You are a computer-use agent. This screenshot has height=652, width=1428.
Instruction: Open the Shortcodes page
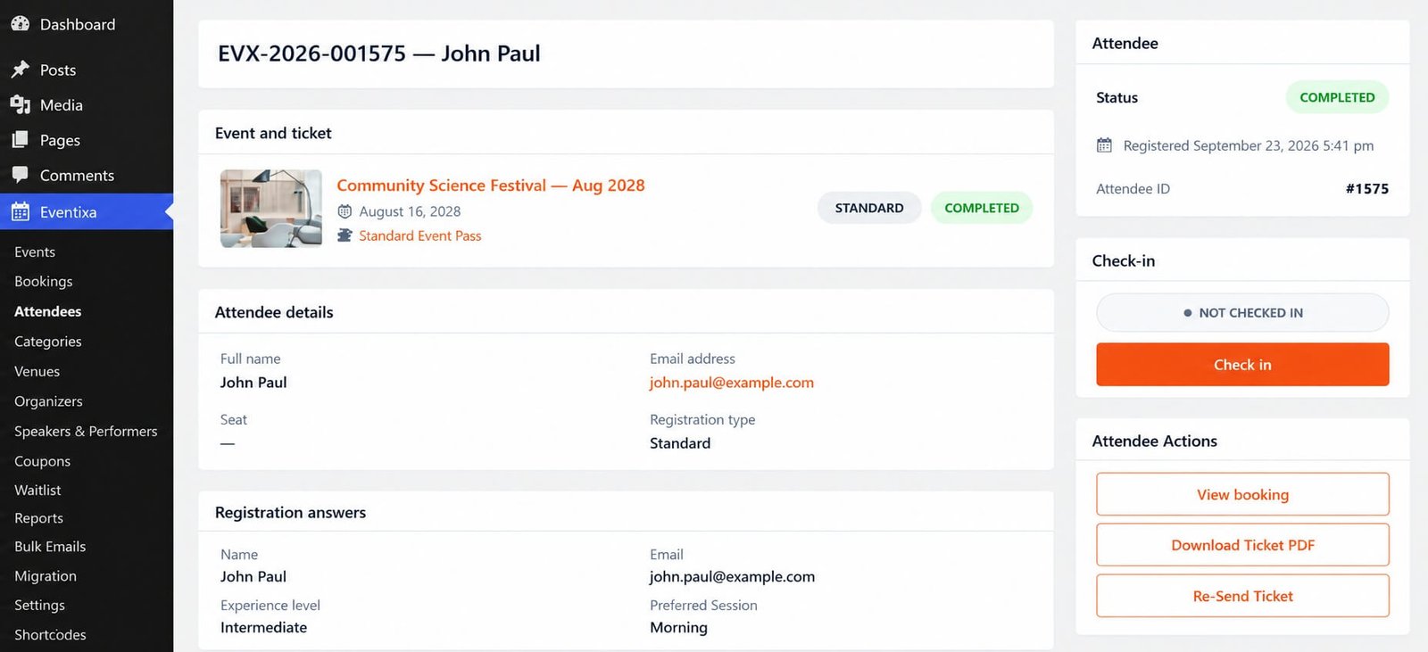coord(51,635)
